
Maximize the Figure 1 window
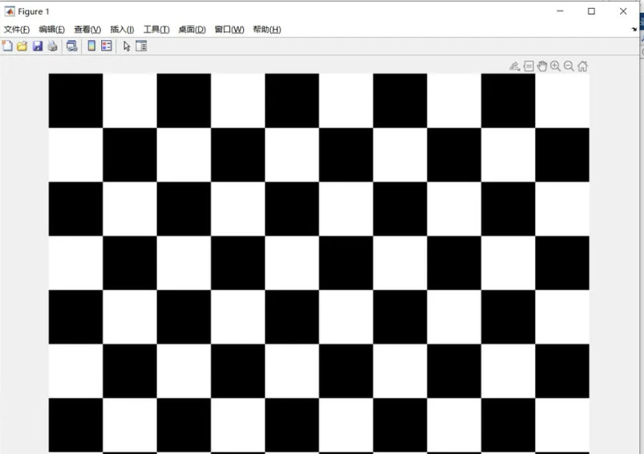point(591,11)
